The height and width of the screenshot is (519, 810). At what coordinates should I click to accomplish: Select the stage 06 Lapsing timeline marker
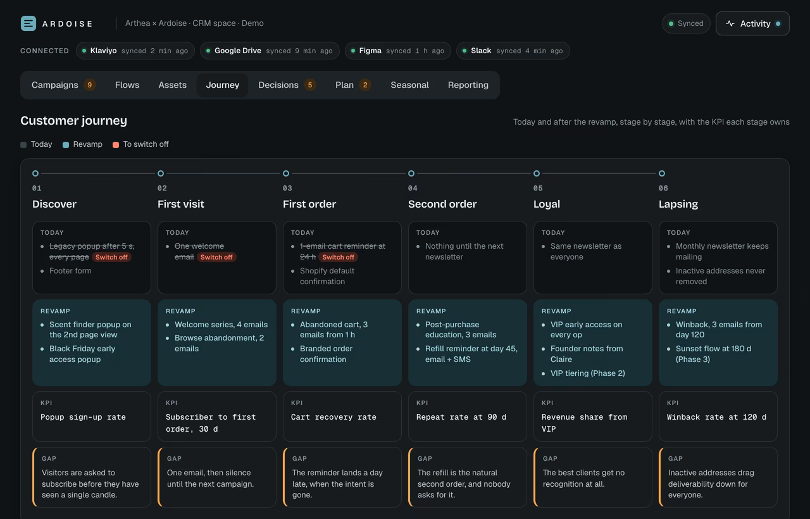(662, 173)
